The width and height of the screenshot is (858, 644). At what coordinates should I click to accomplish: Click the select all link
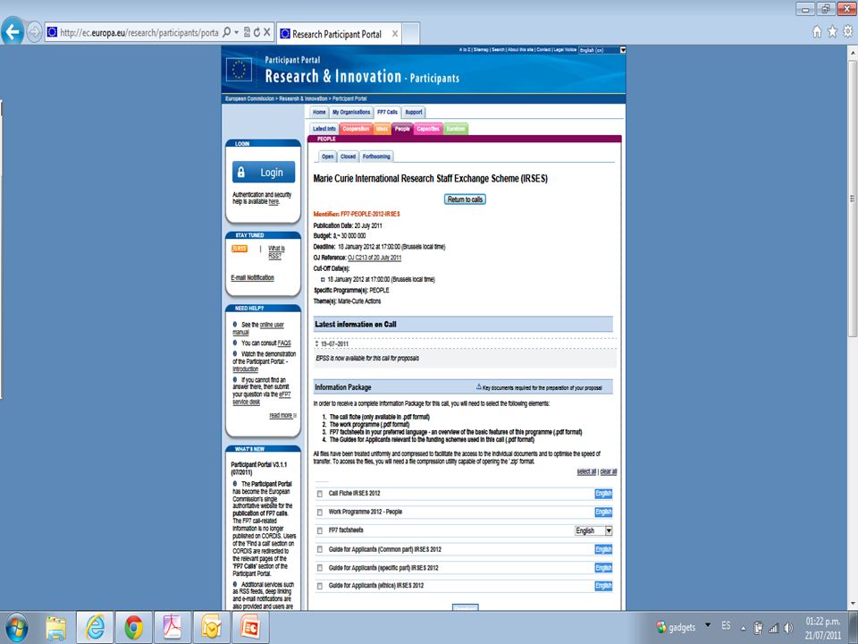[x=586, y=472]
